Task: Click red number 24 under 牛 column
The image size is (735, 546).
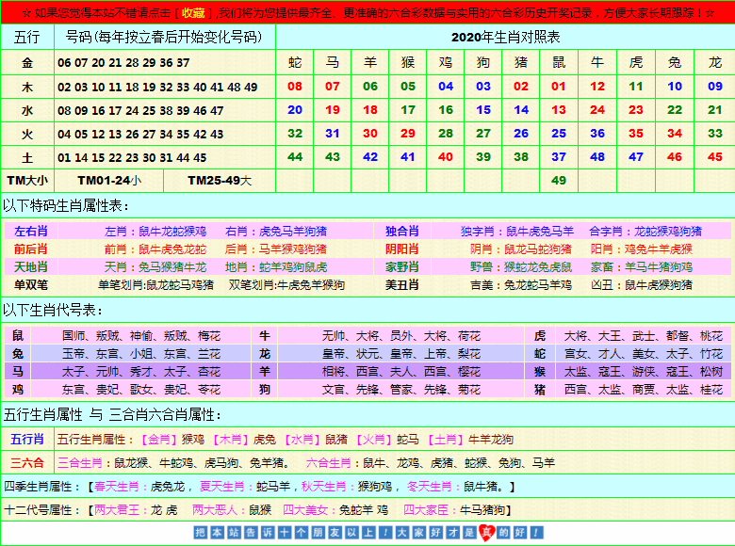Action: (x=597, y=109)
